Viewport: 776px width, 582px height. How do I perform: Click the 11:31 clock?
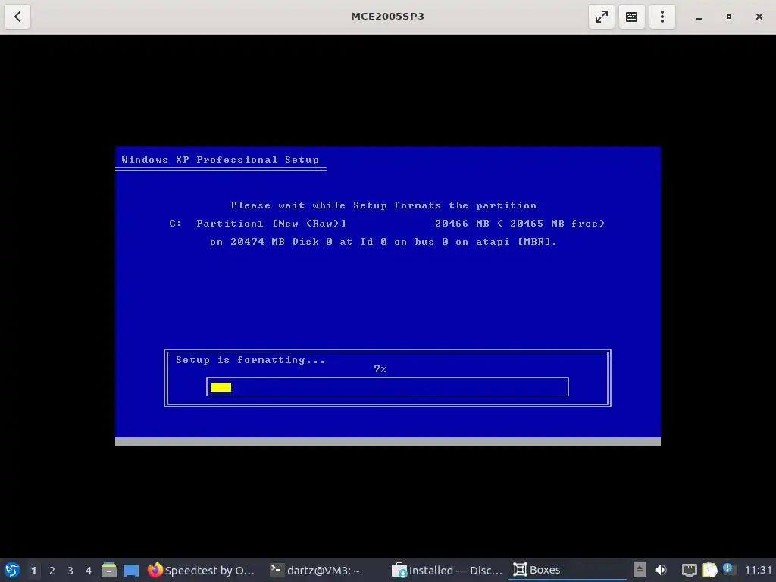pyautogui.click(x=758, y=570)
